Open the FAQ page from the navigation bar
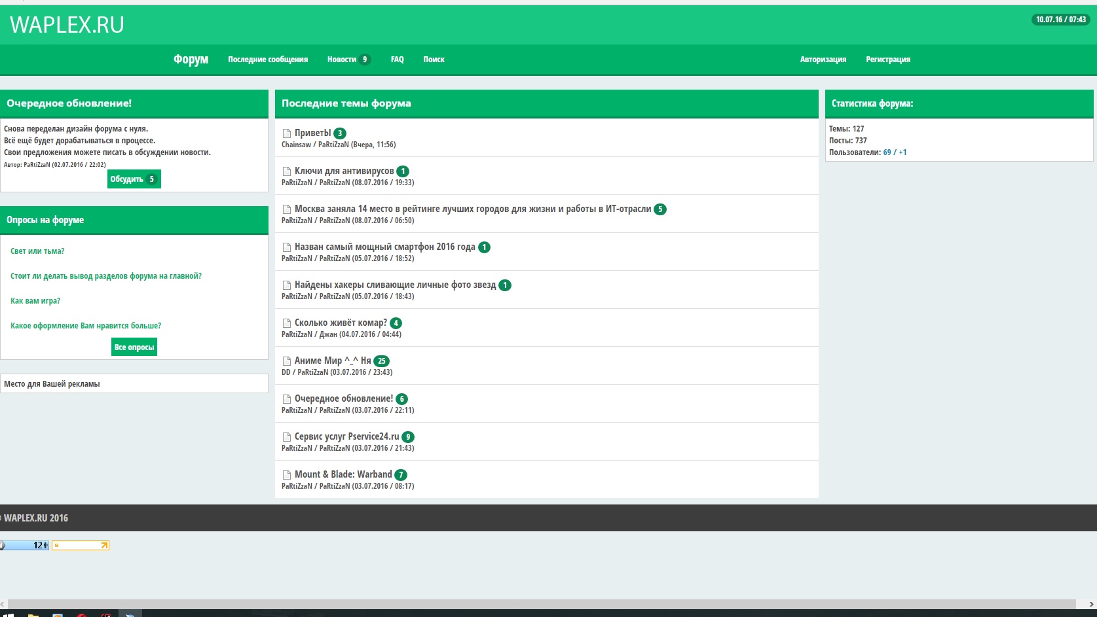The height and width of the screenshot is (617, 1097). coord(397,60)
